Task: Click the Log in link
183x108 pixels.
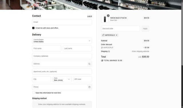Action: [x=90, y=16]
